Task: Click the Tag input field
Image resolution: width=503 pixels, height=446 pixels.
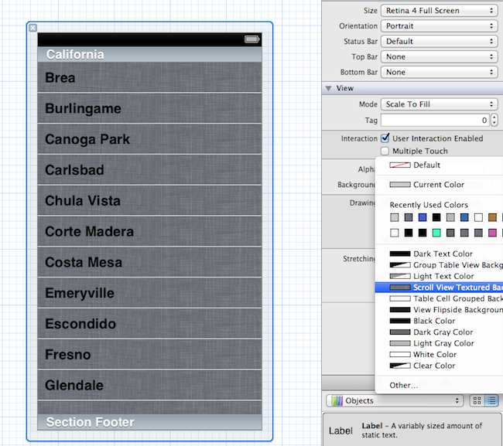Action: point(435,120)
